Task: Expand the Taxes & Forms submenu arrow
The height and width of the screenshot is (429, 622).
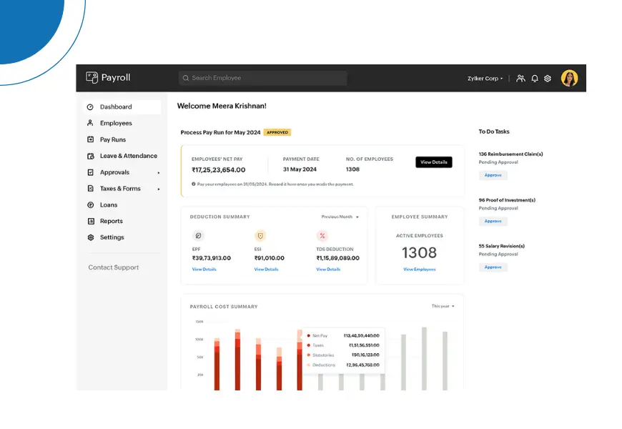Action: (159, 189)
